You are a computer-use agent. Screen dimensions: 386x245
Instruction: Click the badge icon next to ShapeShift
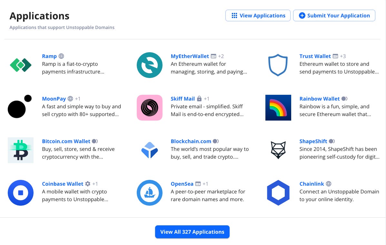[332, 141]
